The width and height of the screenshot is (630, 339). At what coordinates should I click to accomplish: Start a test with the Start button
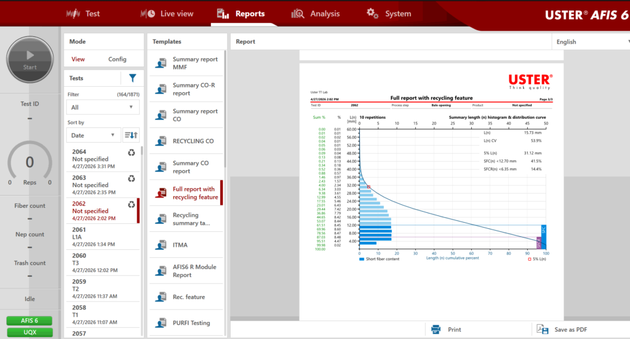(x=30, y=60)
